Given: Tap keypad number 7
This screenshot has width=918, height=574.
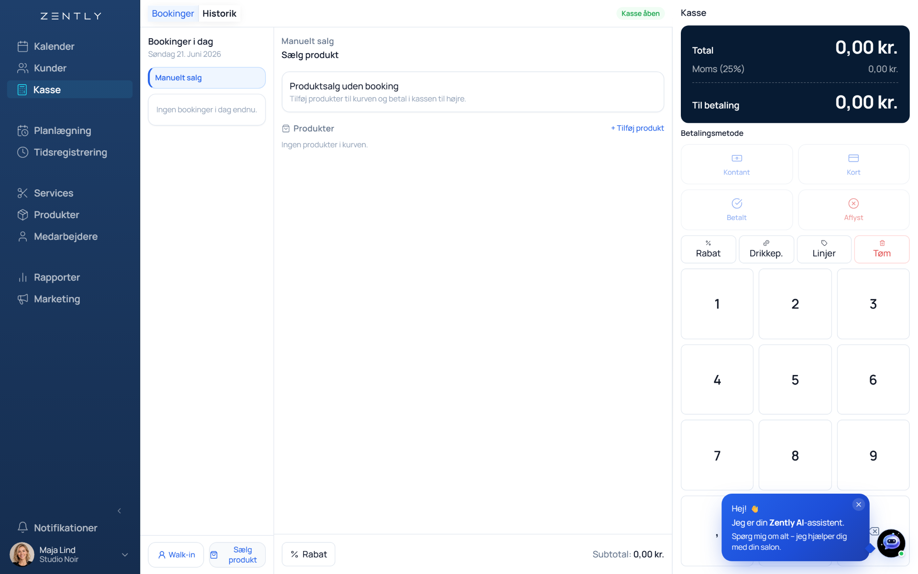Looking at the screenshot, I should (x=717, y=455).
